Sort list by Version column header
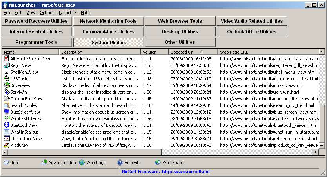This screenshot has width=327, height=177. [154, 52]
